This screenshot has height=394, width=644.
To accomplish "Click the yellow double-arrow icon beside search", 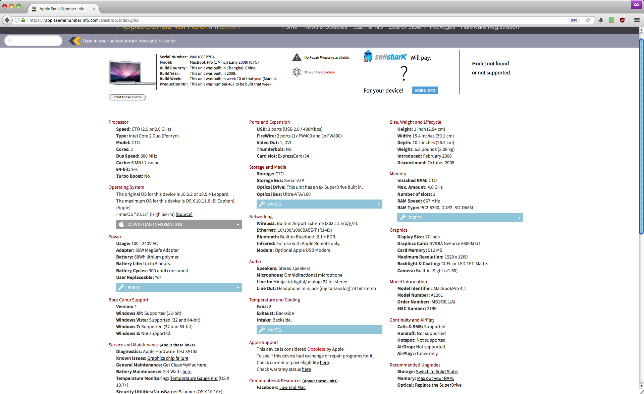I will tap(75, 41).
